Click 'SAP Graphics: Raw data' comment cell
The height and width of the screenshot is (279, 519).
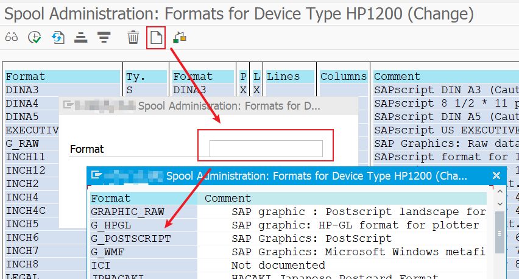tap(447, 144)
